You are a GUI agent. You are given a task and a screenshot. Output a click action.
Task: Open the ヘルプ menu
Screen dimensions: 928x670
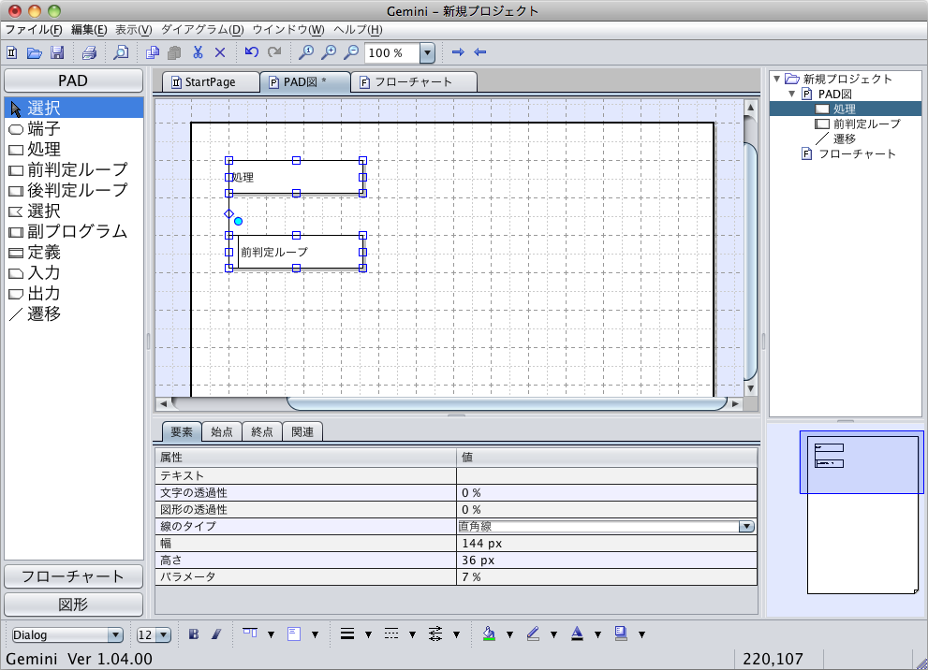pyautogui.click(x=358, y=30)
